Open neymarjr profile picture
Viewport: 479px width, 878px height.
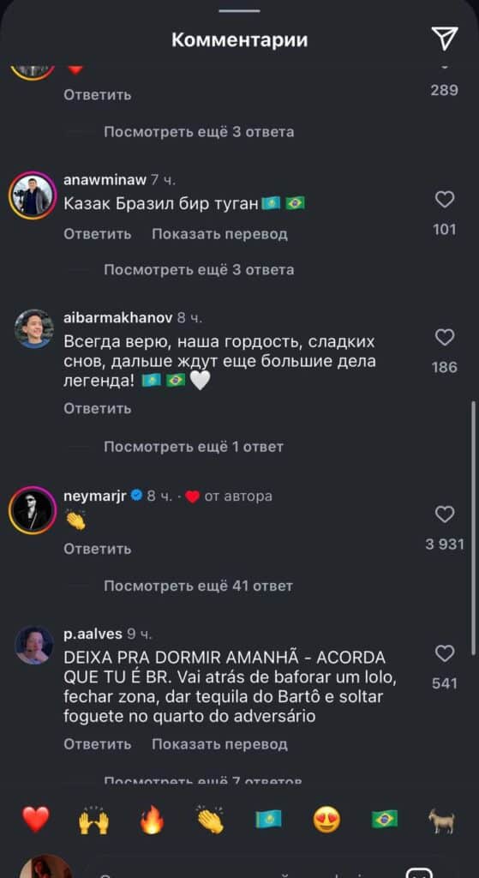[32, 510]
